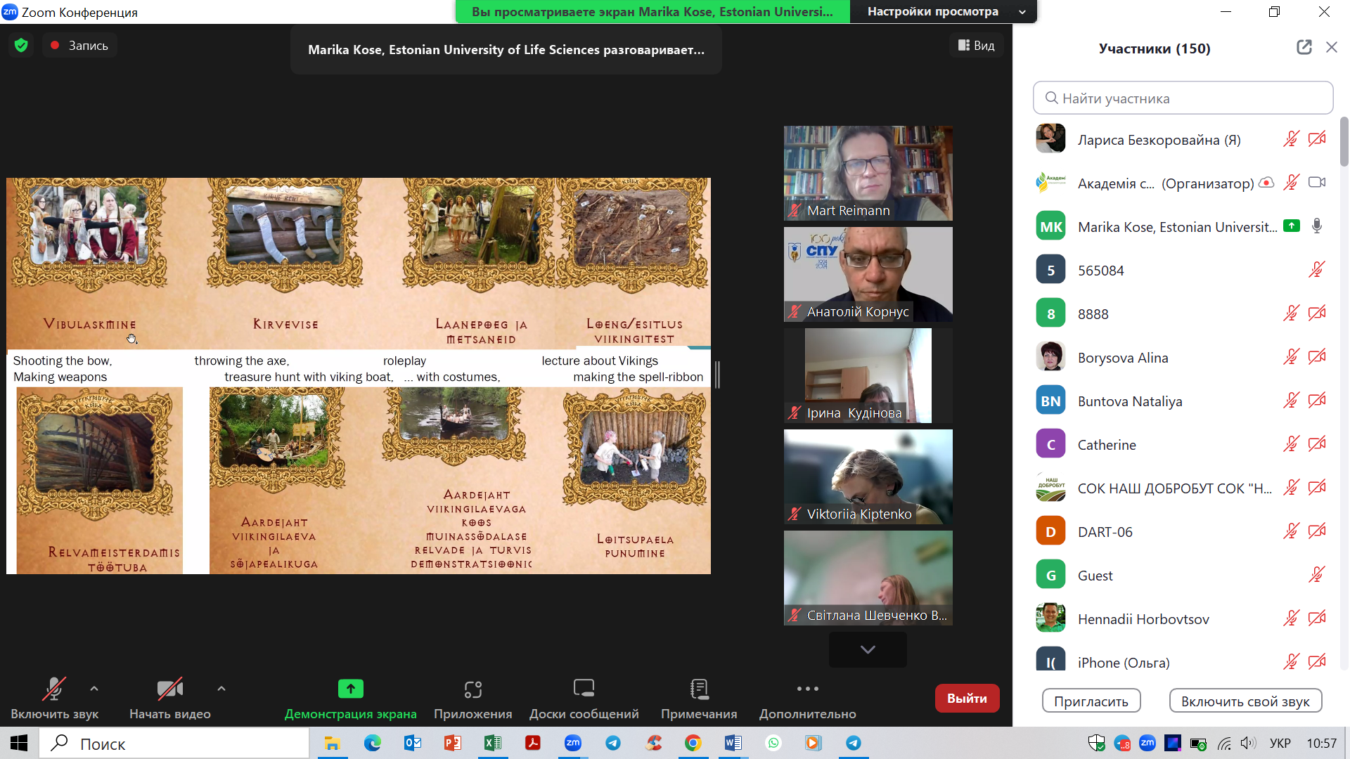Click the green encryption shield icon
1350x759 pixels.
tap(21, 46)
